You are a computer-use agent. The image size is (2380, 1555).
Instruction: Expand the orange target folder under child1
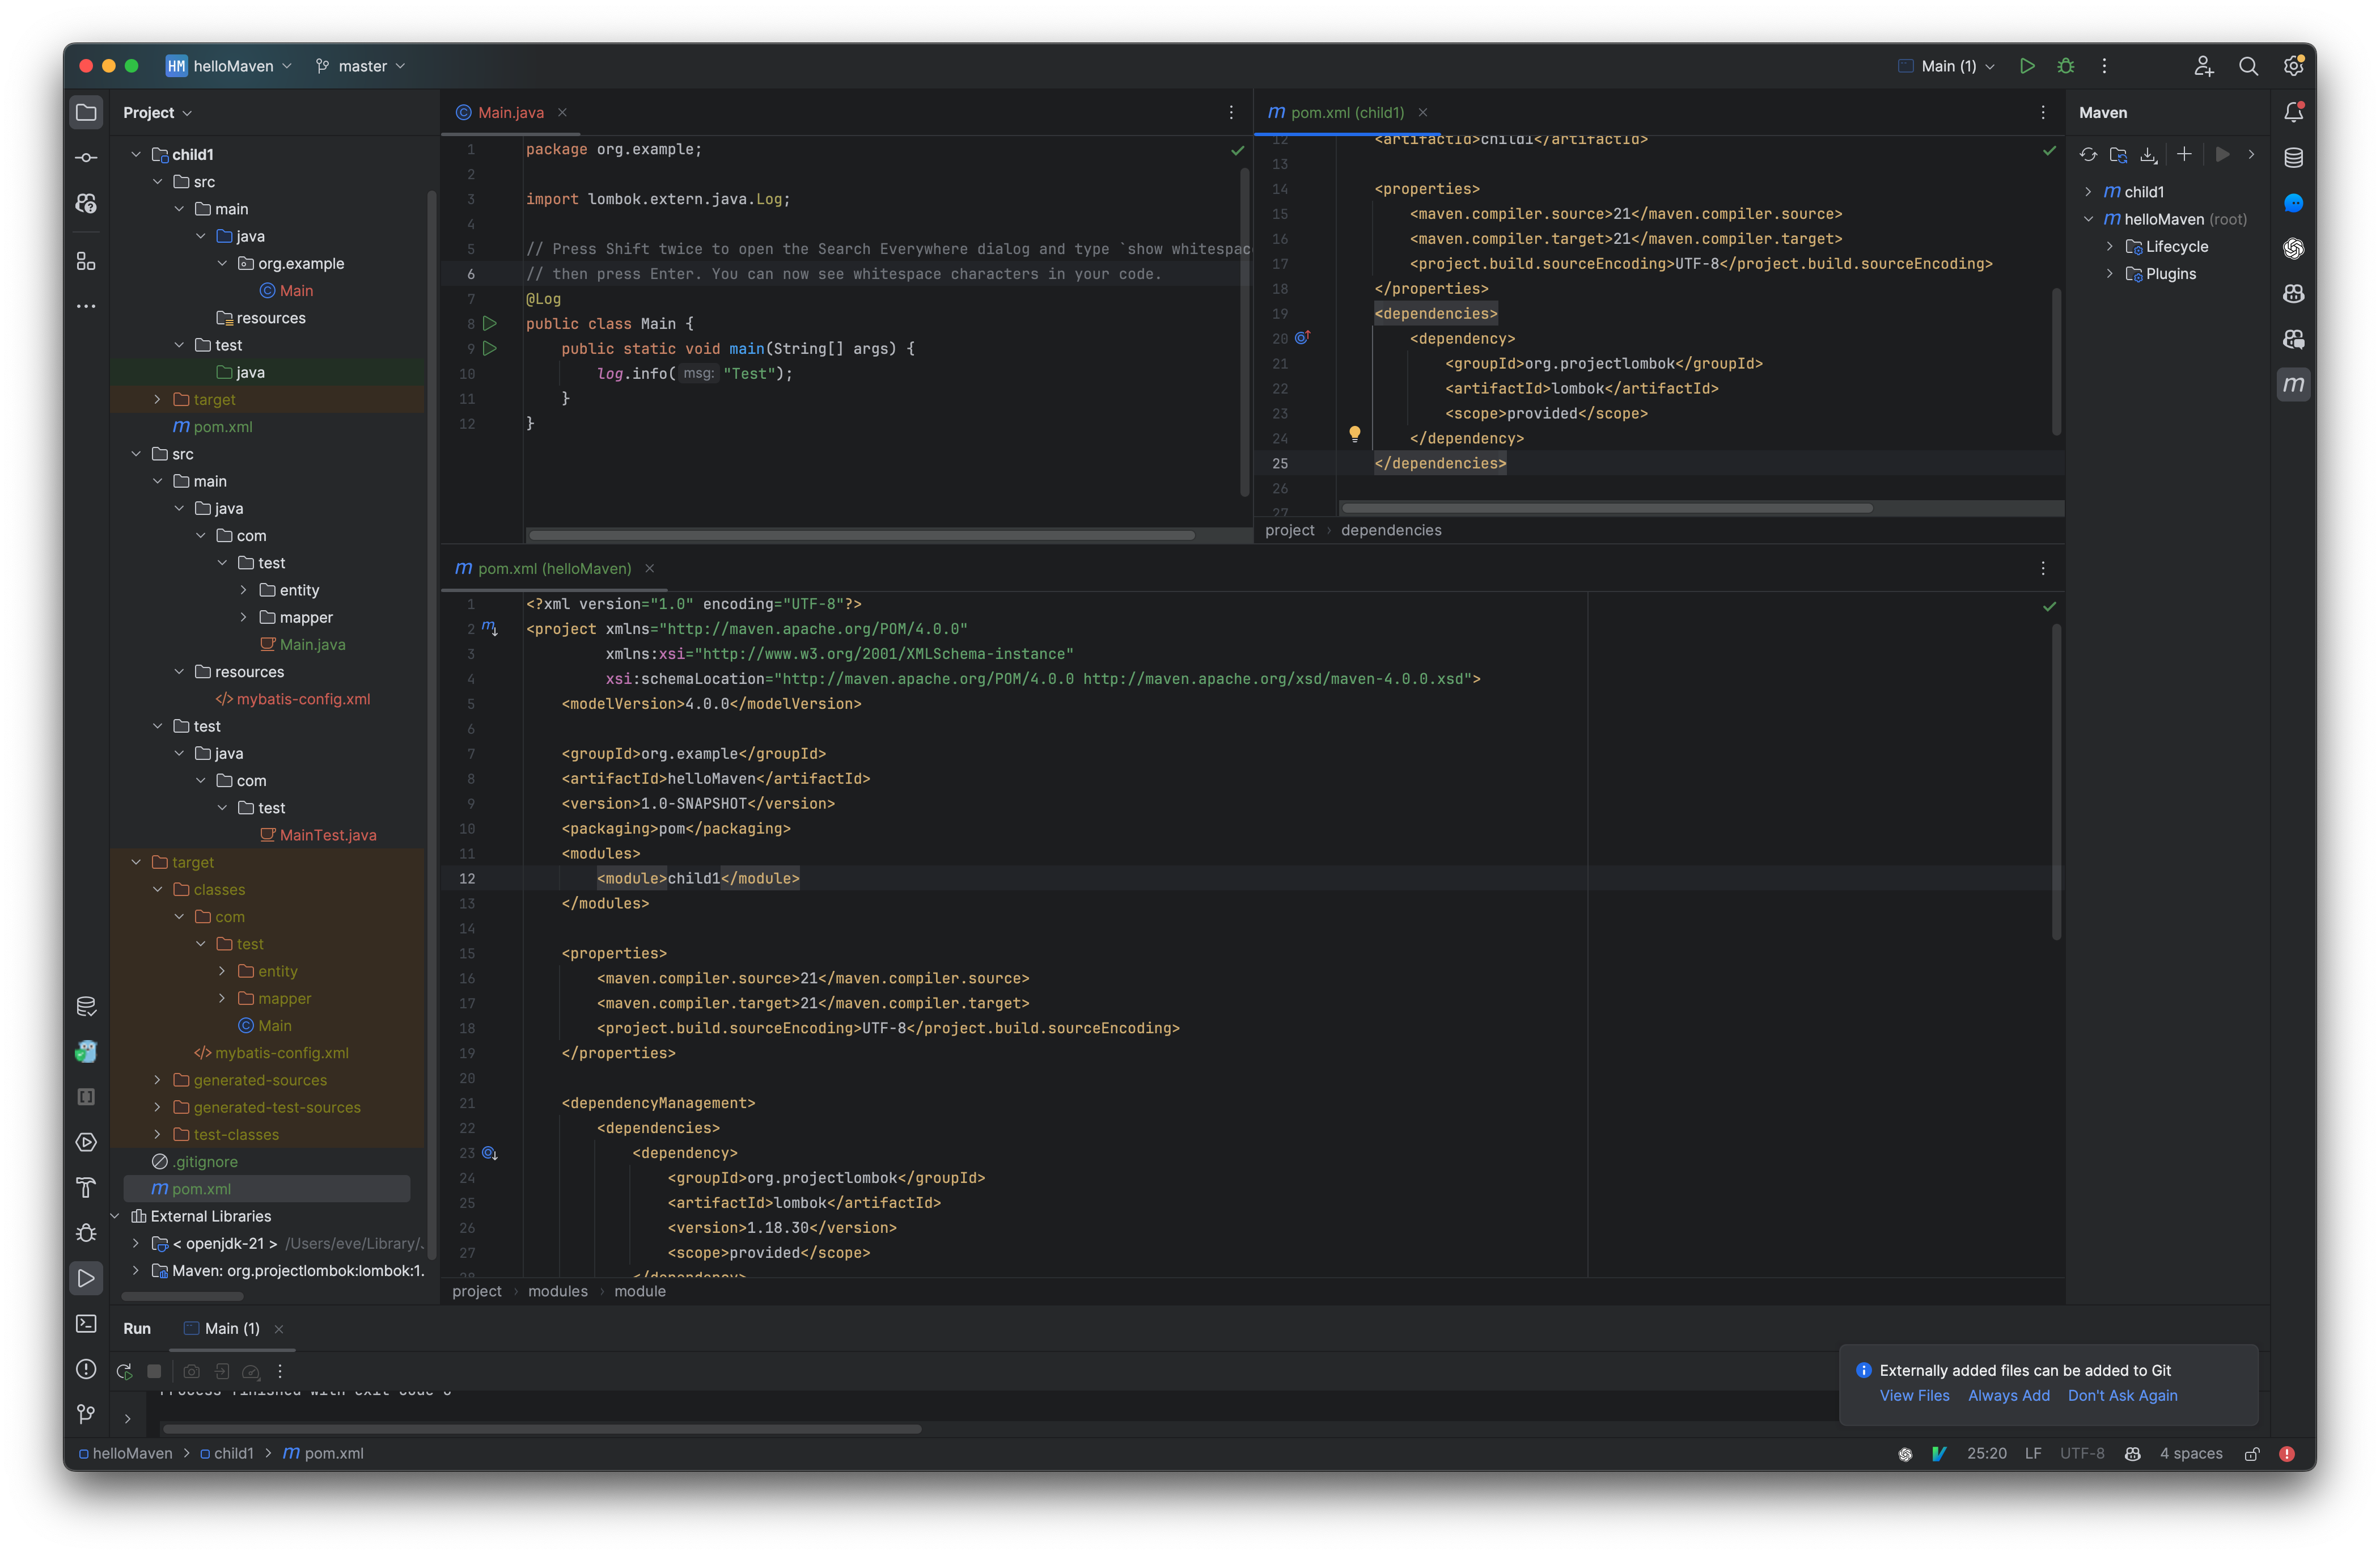pos(158,399)
